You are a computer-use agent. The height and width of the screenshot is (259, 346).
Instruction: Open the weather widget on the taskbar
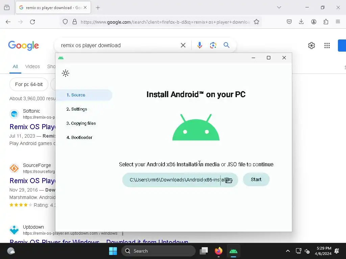tap(11, 251)
